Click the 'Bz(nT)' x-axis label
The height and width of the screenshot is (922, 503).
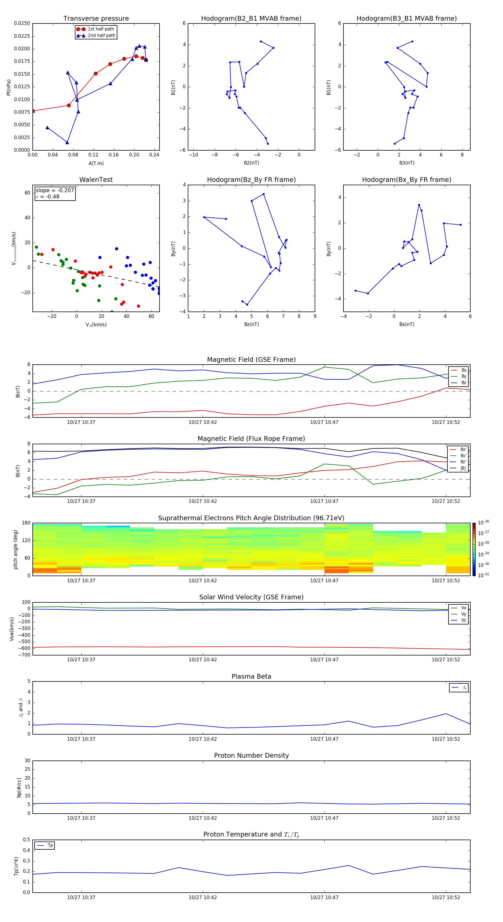(251, 324)
